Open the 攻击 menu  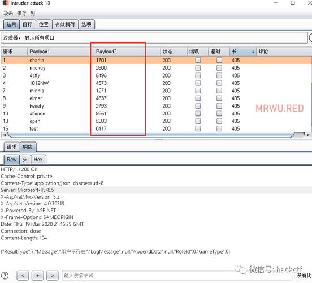[8, 14]
